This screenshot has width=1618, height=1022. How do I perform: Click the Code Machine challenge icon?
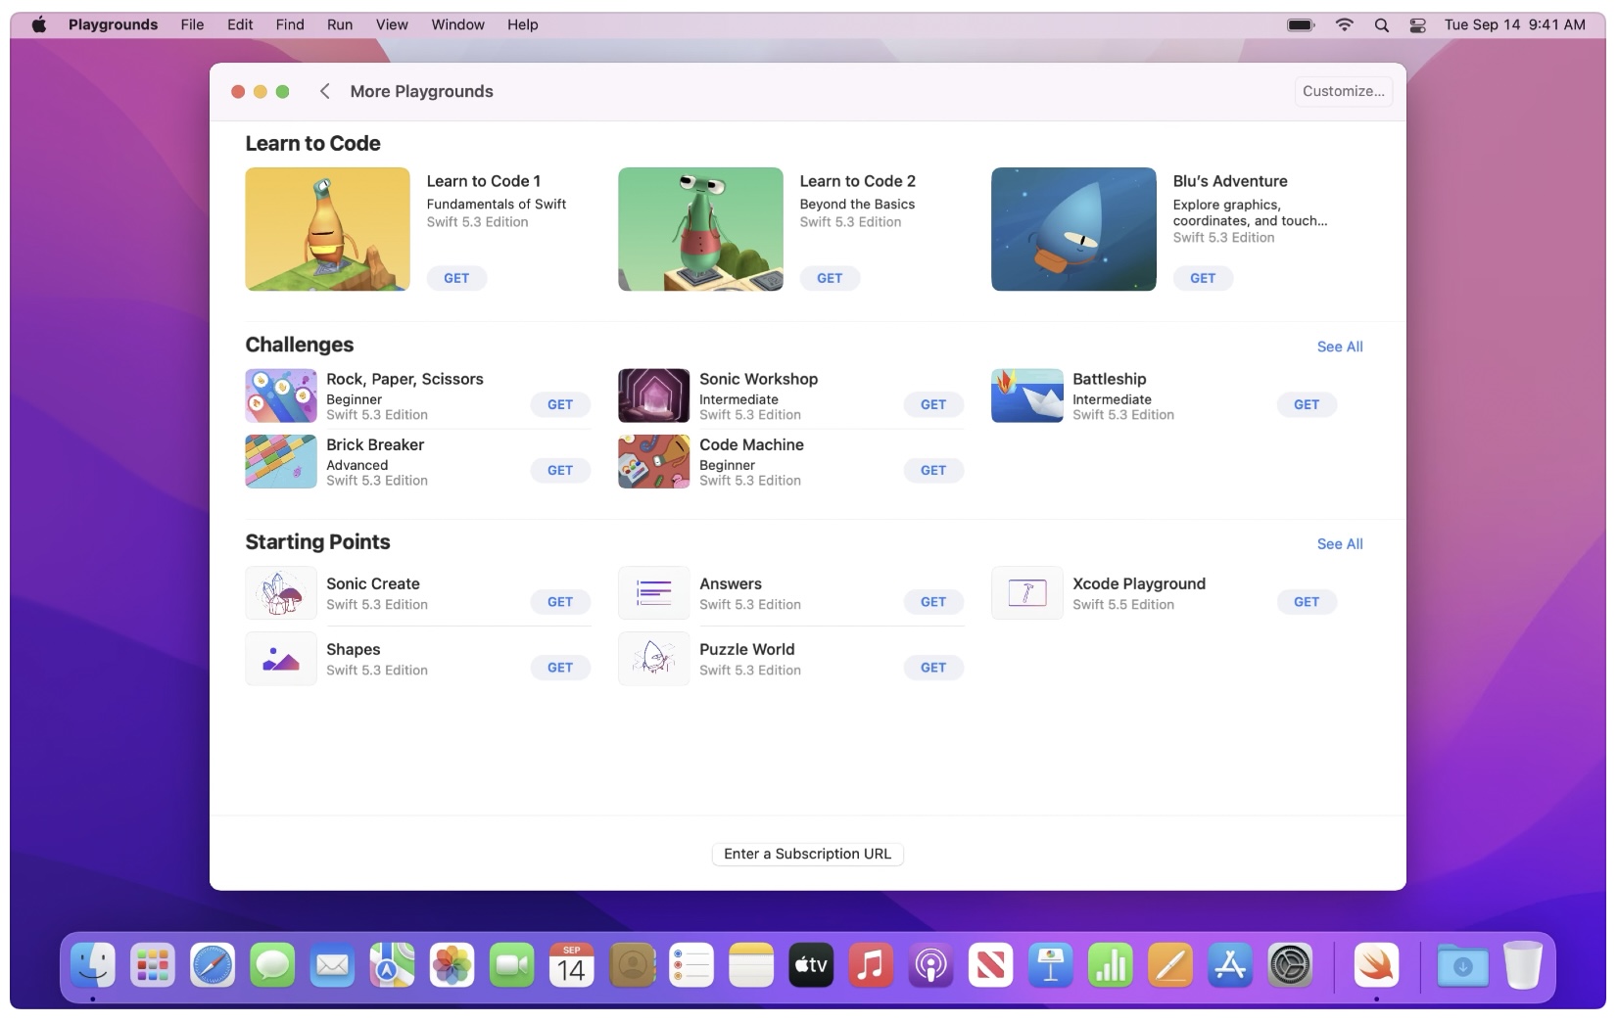(654, 461)
